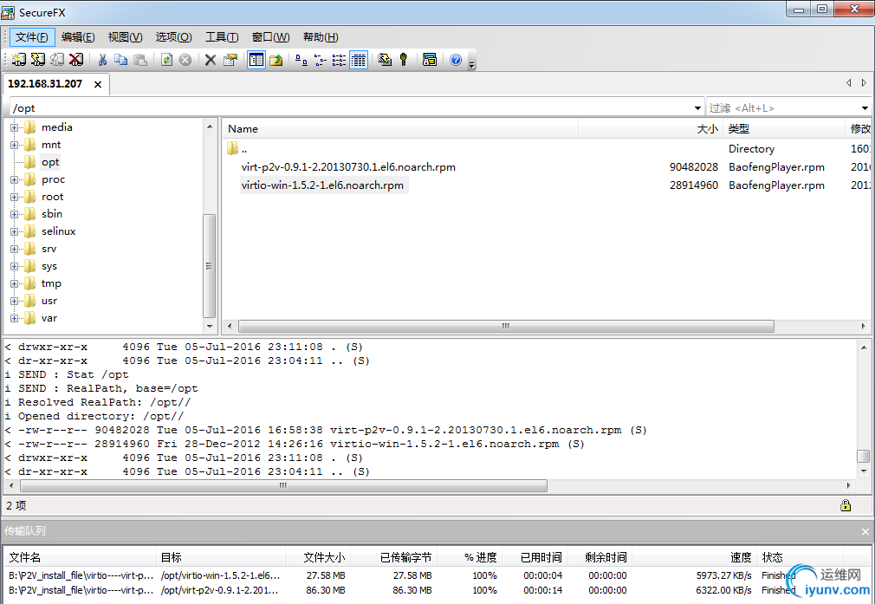Click the Refresh toolbar icon
The width and height of the screenshot is (875, 604).
pos(166,60)
